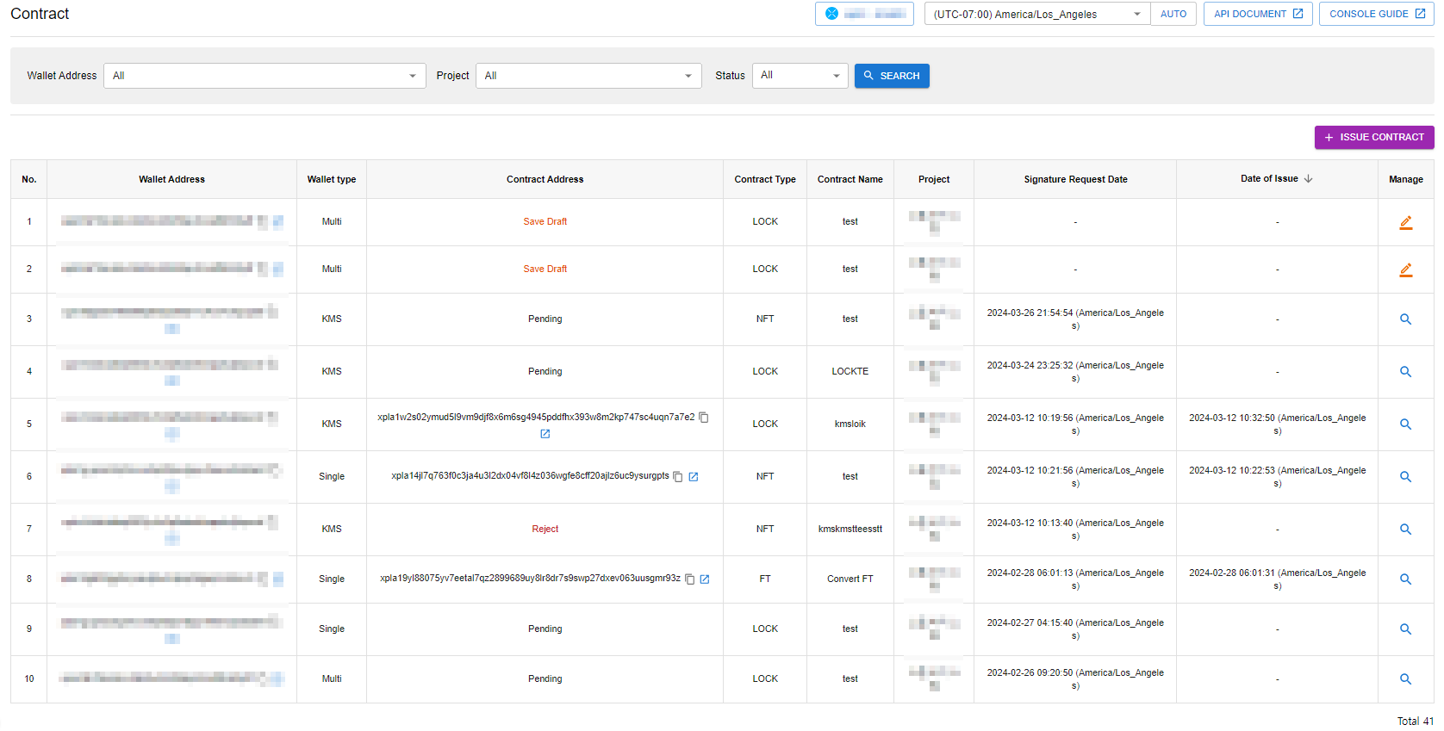
Task: View details of row 3 contract
Action: 1405,319
